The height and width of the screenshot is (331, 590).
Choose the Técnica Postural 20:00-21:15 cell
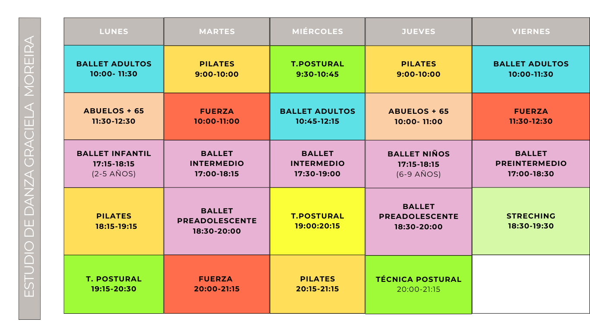click(419, 284)
